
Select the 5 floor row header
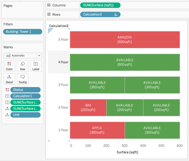(63, 40)
